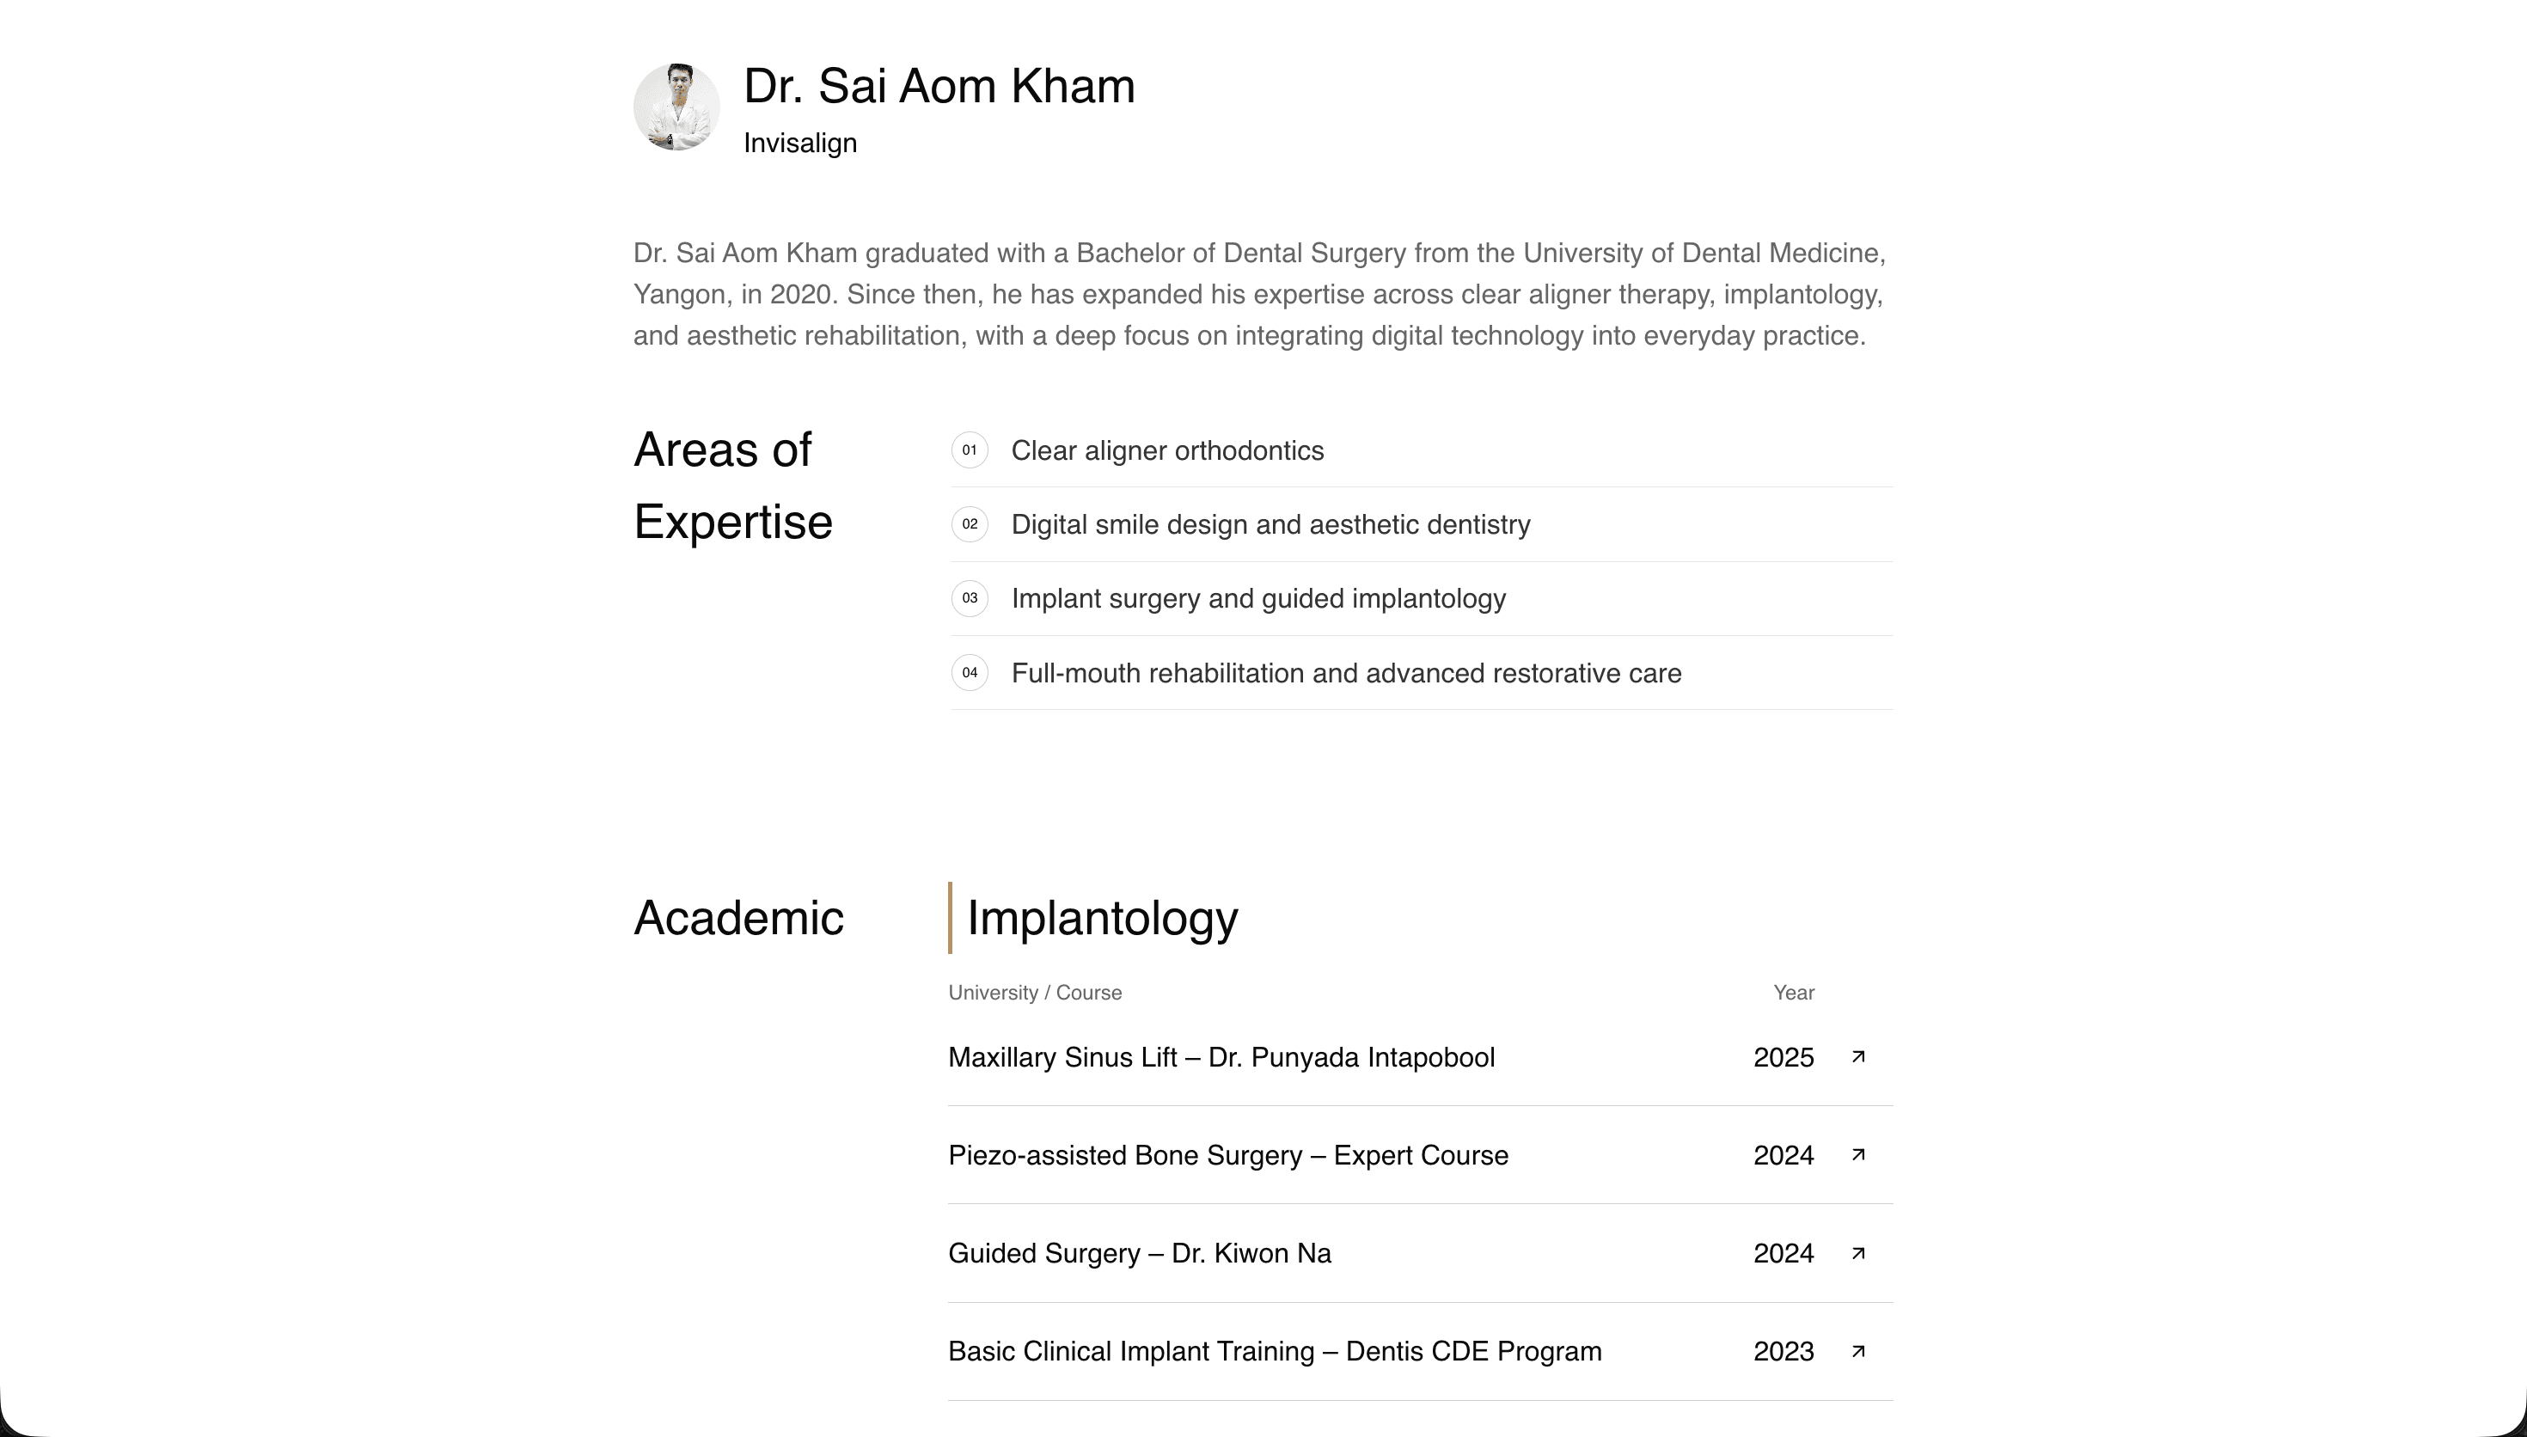
Task: Click the arrow icon beside Guided Surgery
Action: click(x=1858, y=1253)
